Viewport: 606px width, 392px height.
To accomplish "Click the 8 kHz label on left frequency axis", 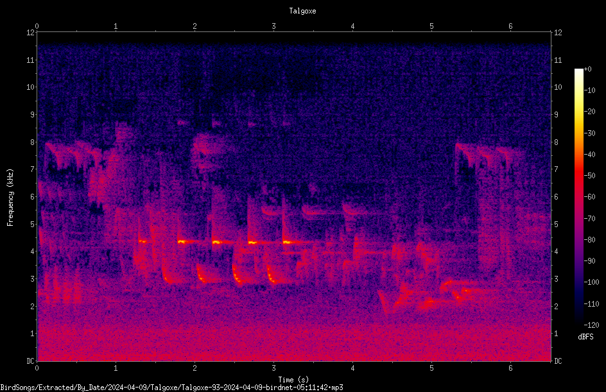I will [x=31, y=142].
